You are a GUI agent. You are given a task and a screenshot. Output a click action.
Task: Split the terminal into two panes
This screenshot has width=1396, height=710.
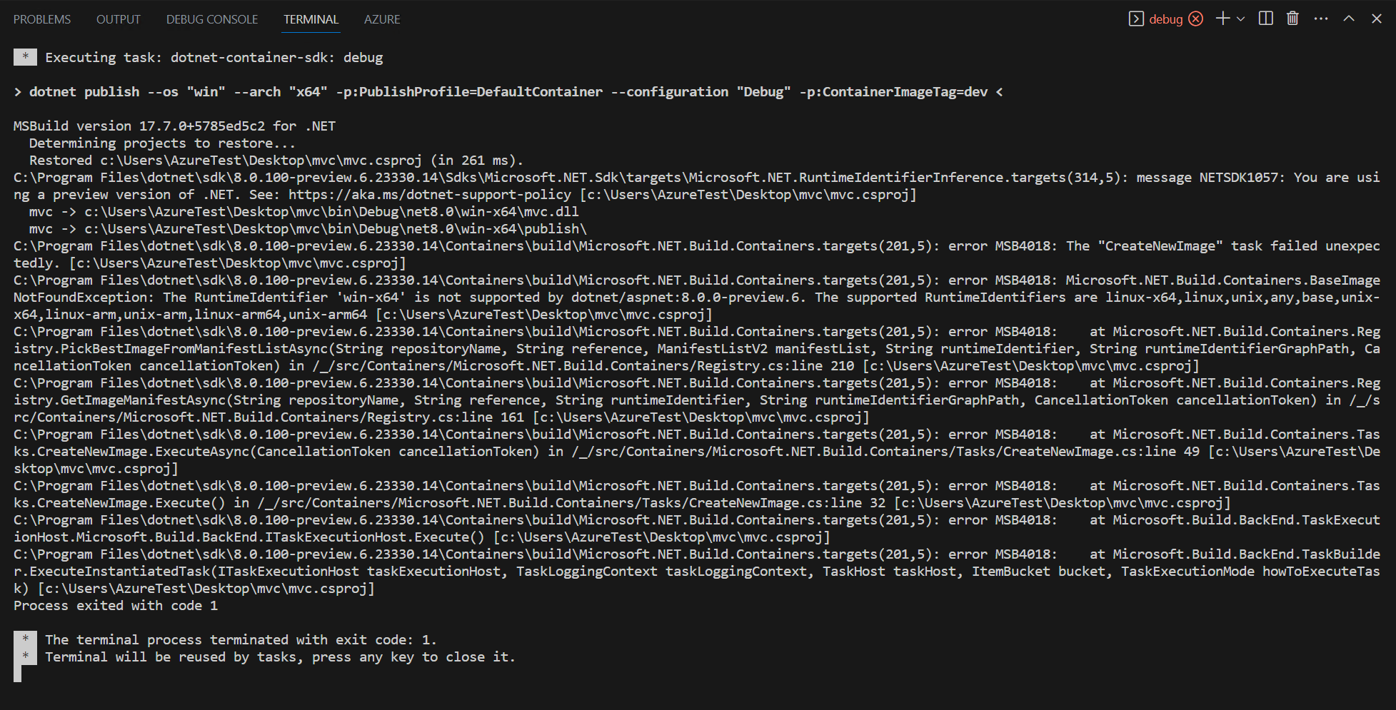pyautogui.click(x=1265, y=18)
